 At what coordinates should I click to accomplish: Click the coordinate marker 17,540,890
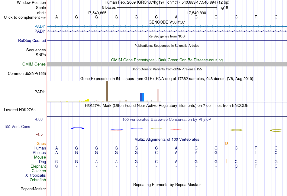[196, 13]
